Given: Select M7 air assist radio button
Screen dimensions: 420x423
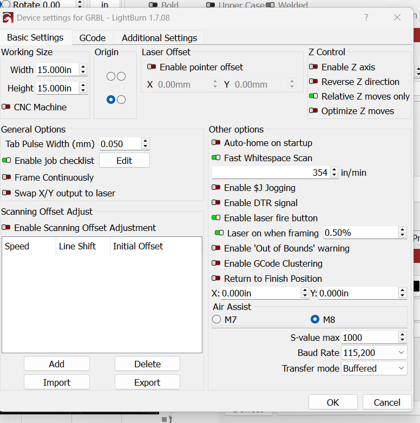Looking at the screenshot, I should (217, 320).
